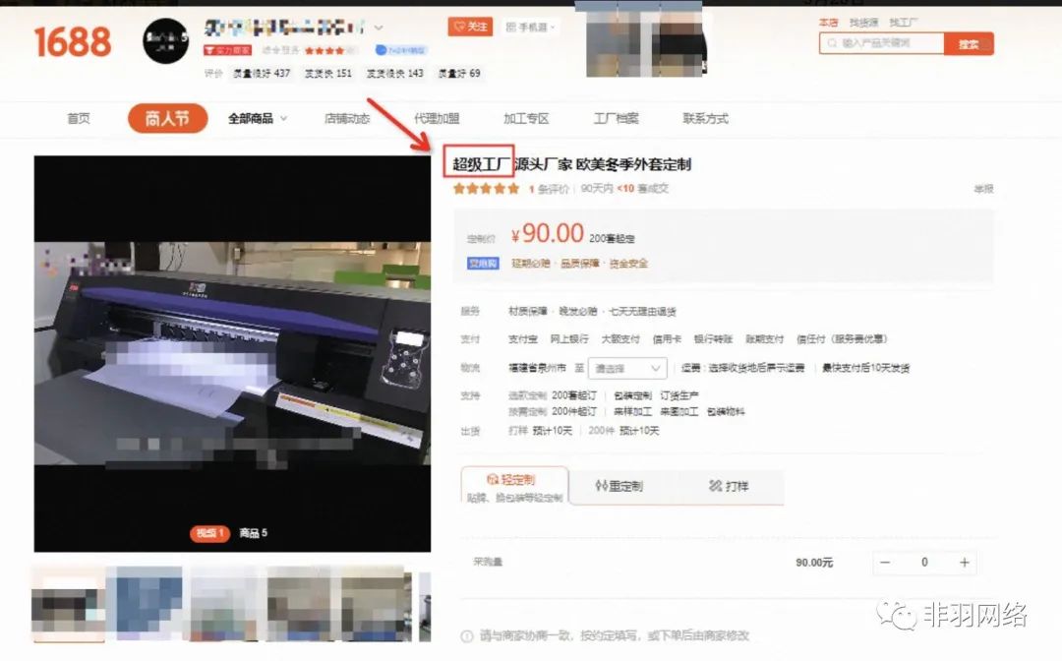Decrease purchase quantity with minus button
Viewport: 1062px width, 661px height.
coord(885,563)
